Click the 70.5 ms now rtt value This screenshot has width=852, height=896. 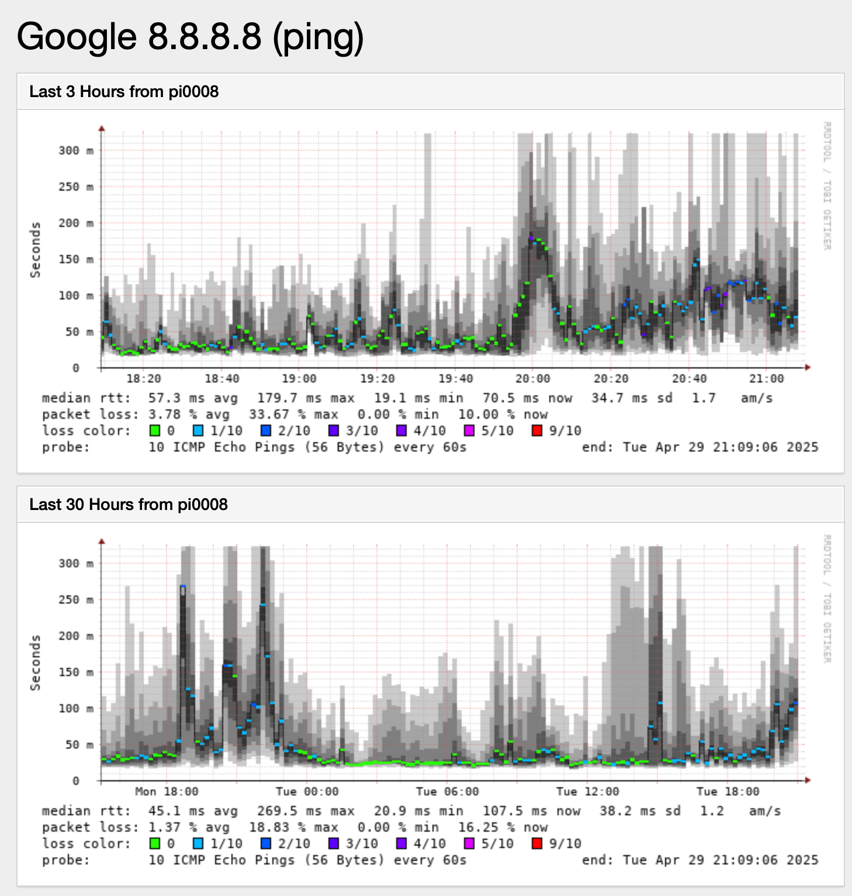527,398
